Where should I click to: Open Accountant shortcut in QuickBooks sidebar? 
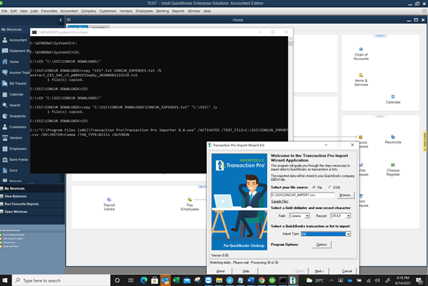pyautogui.click(x=14, y=40)
